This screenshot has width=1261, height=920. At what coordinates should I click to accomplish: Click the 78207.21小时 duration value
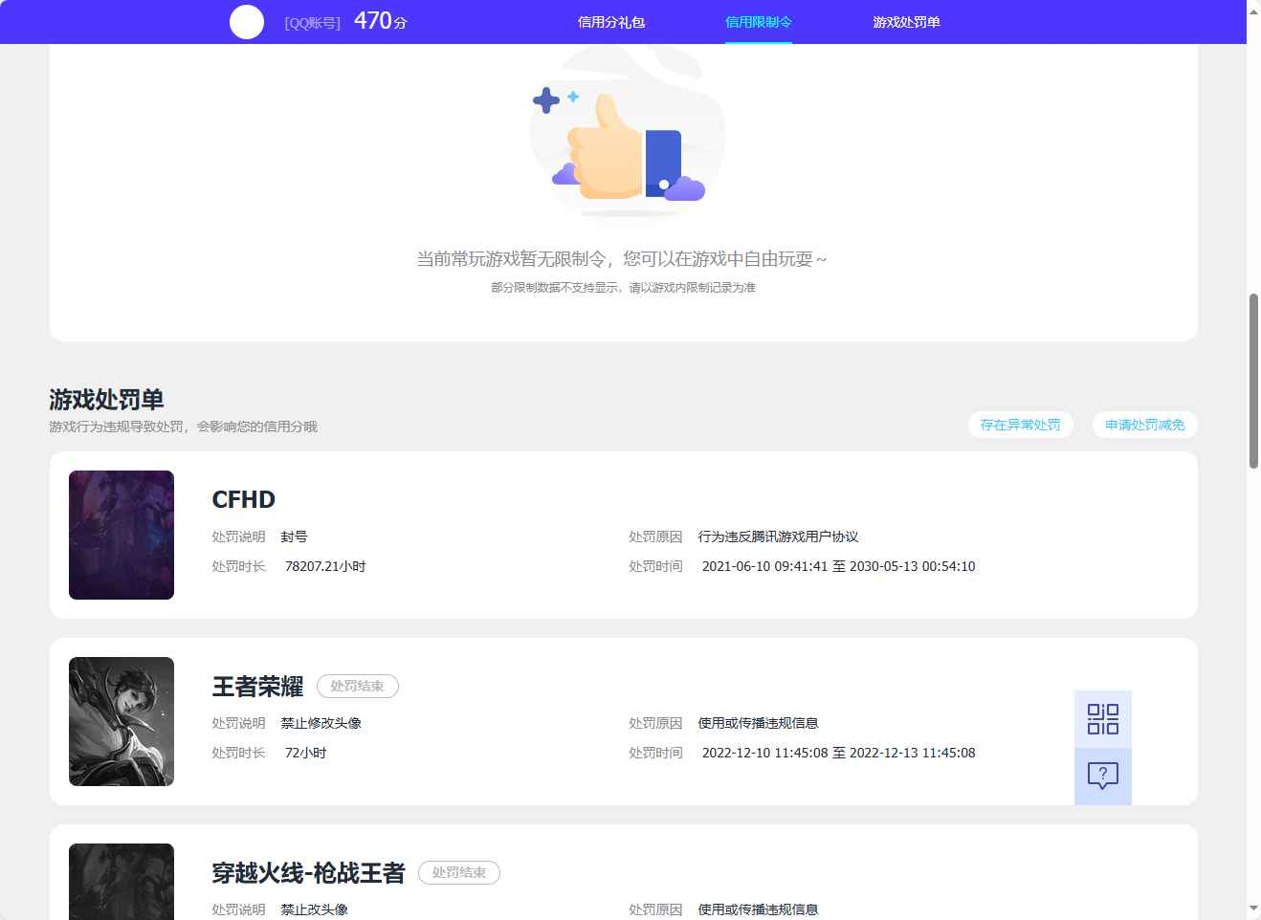pos(325,566)
